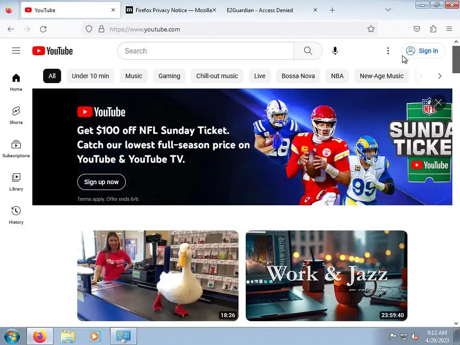
Task: Click into YouTube Search field
Action: (206, 51)
